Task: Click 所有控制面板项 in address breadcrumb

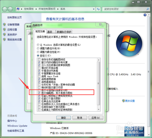Action: click(x=47, y=9)
